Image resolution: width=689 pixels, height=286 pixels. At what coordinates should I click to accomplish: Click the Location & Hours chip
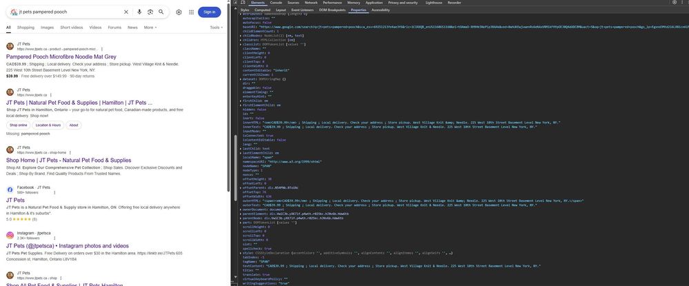[x=48, y=125]
